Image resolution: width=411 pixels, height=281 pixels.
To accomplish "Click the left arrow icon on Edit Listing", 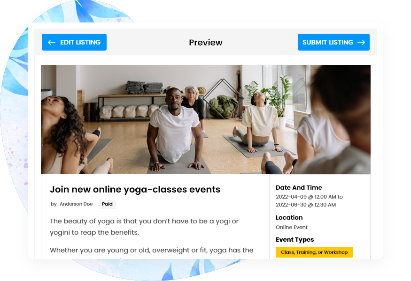I will (52, 42).
